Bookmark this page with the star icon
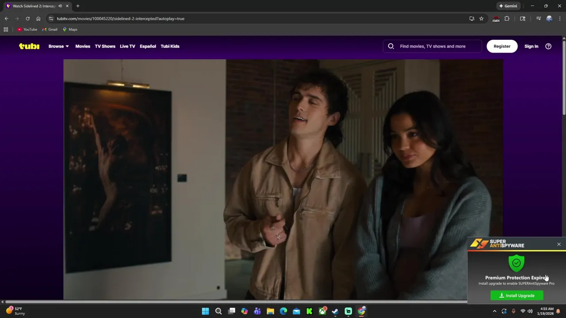The height and width of the screenshot is (318, 566). click(x=482, y=19)
